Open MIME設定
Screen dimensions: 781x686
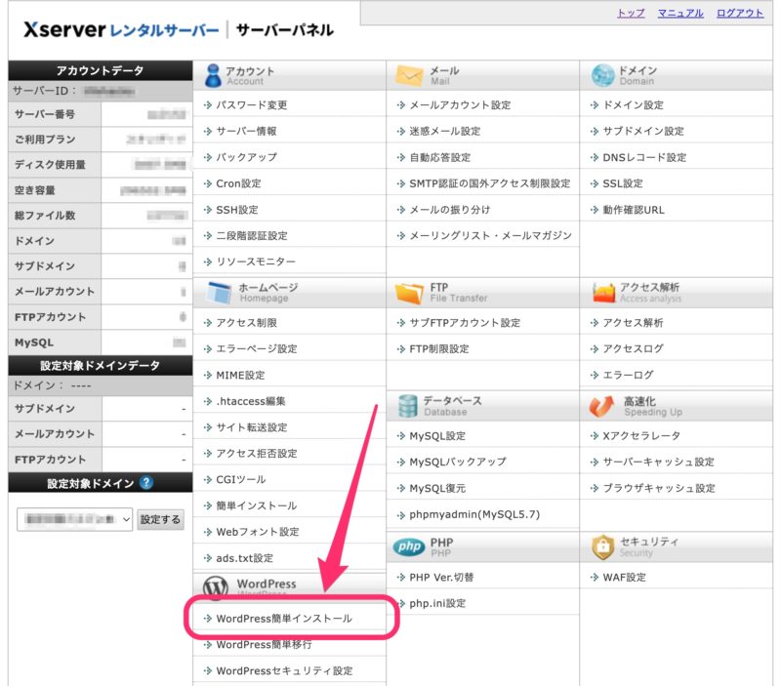tap(240, 376)
